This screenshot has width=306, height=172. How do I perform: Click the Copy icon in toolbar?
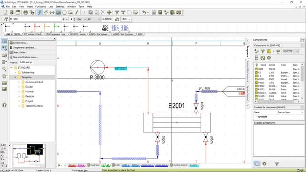tap(90, 12)
